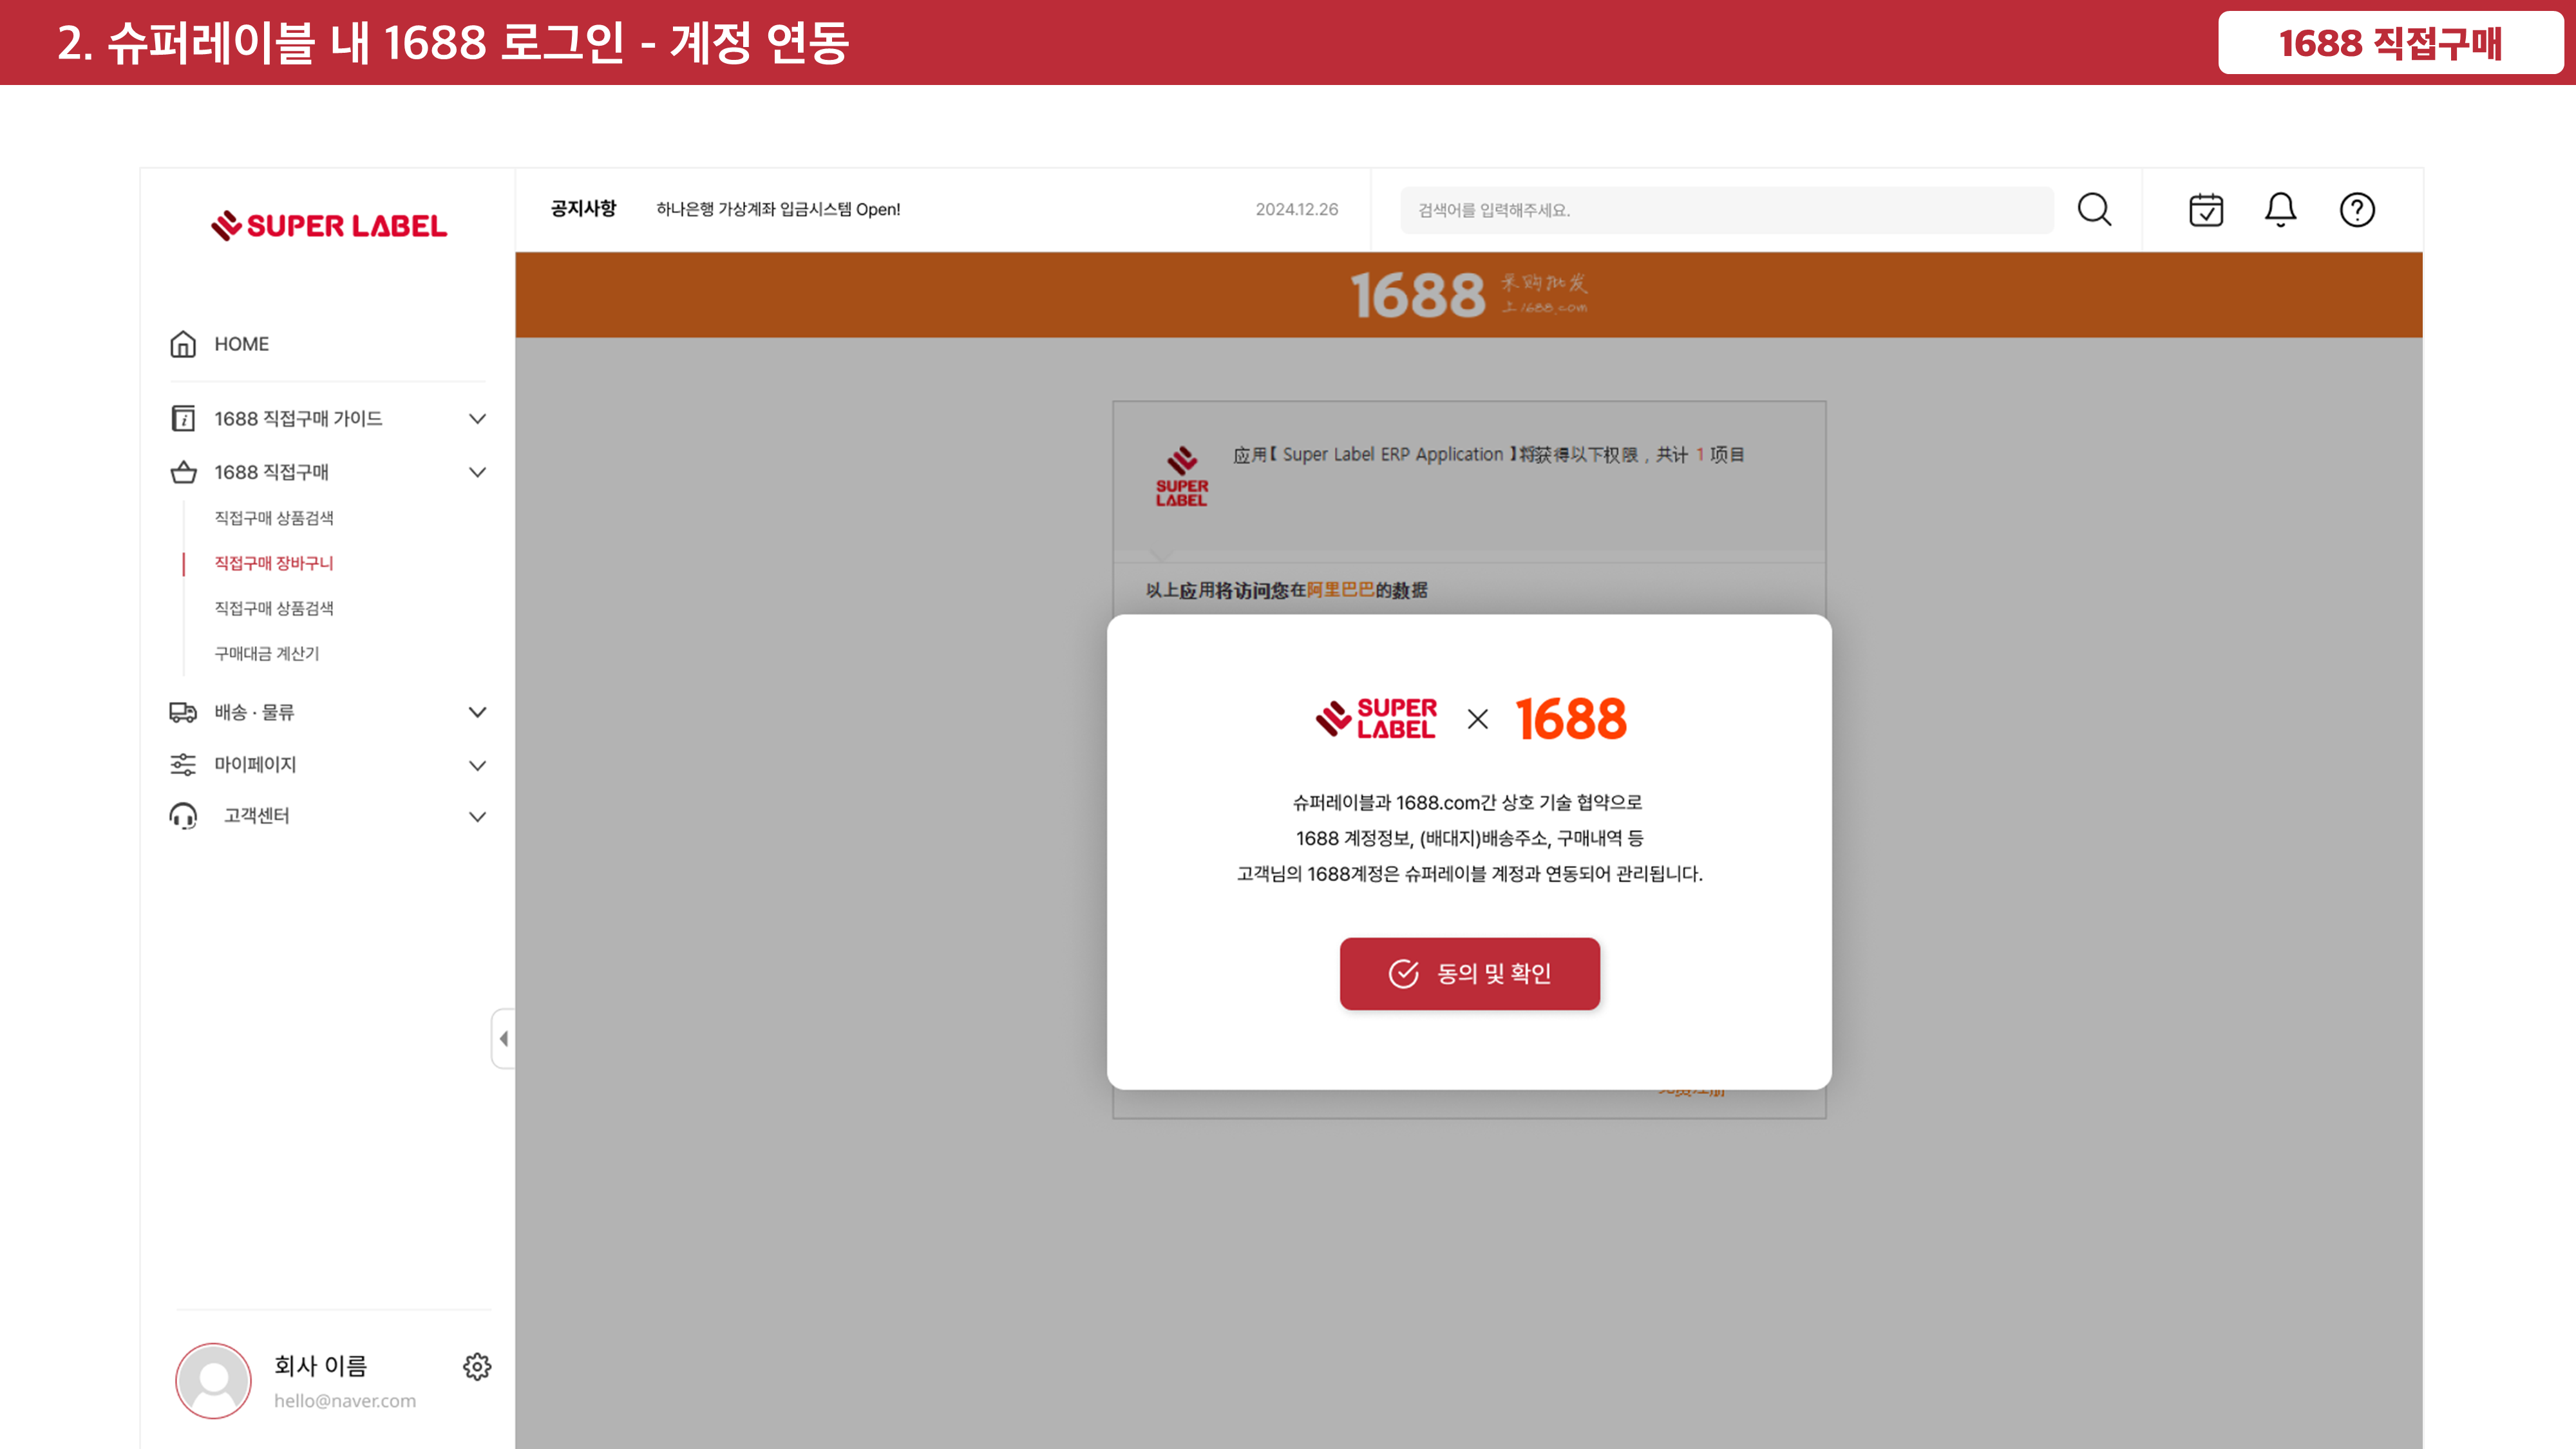Click the magnifier search icon
Image resolution: width=2576 pixels, height=1449 pixels.
(x=2094, y=210)
